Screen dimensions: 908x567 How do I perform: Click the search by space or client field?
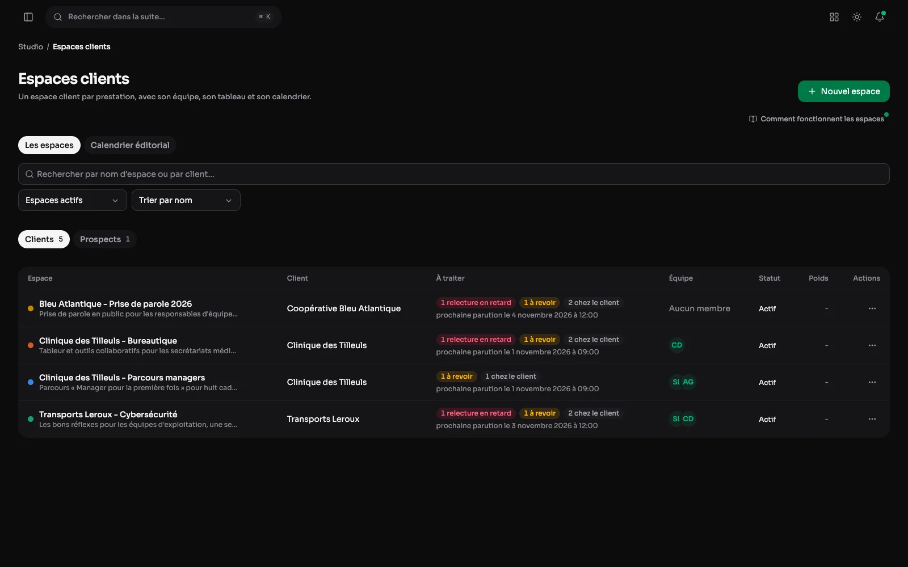click(x=454, y=174)
